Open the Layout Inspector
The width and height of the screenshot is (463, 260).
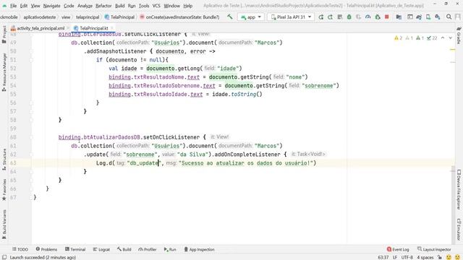tap(434, 249)
